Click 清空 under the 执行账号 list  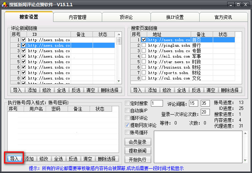(88, 159)
